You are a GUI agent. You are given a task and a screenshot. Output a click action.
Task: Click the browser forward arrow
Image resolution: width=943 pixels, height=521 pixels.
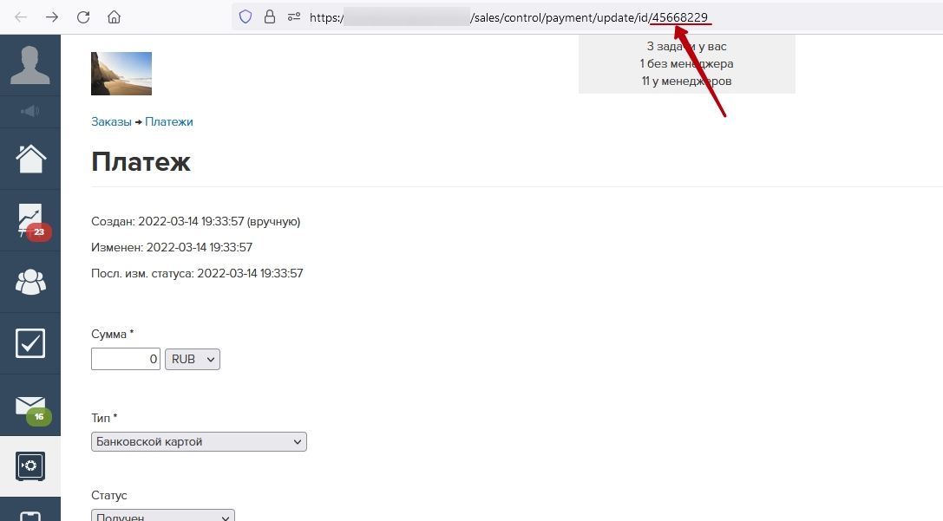click(x=52, y=16)
